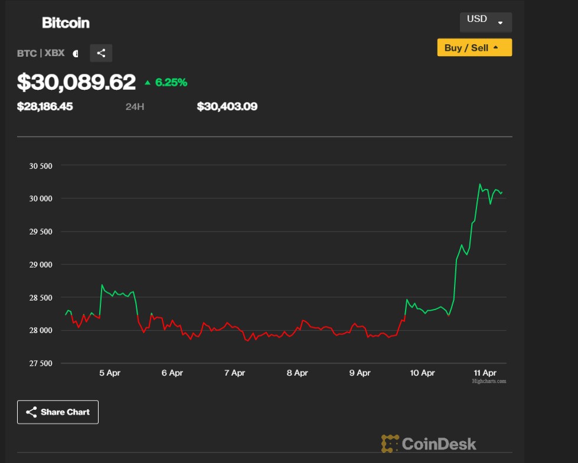This screenshot has width=578, height=463.
Task: Click the current price $30,089.62
Action: 76,82
